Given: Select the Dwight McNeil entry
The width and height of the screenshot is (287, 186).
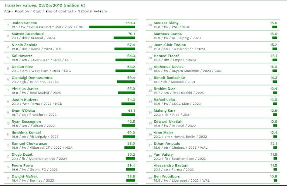Looking at the screenshot, I should pos(25,176).
